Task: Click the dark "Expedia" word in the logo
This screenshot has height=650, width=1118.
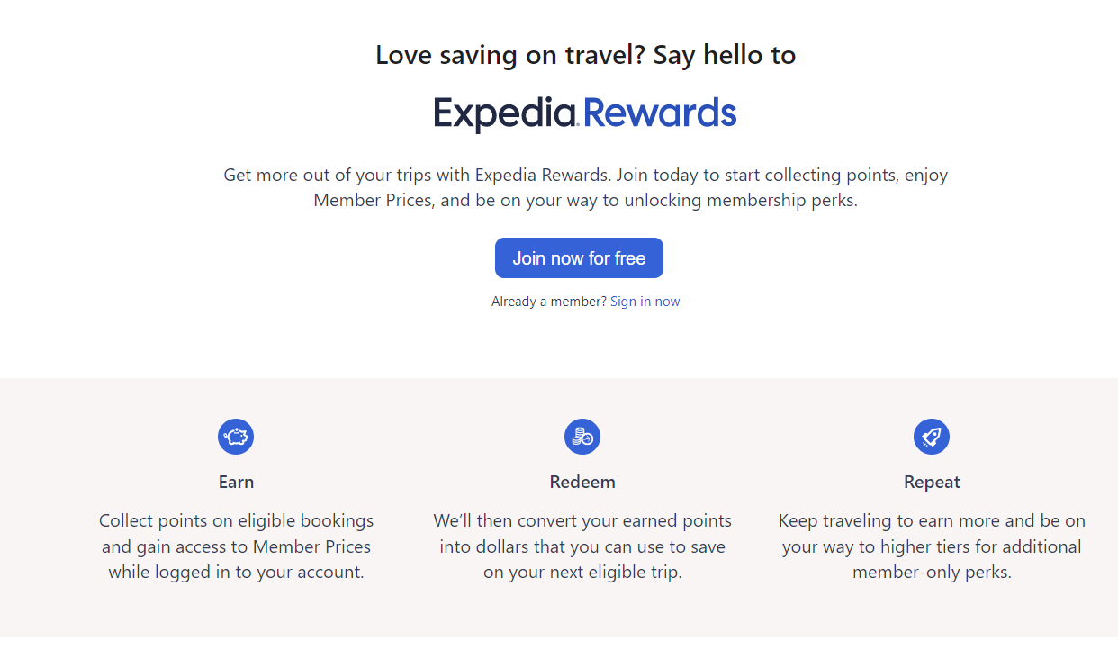Action: pyautogui.click(x=506, y=114)
